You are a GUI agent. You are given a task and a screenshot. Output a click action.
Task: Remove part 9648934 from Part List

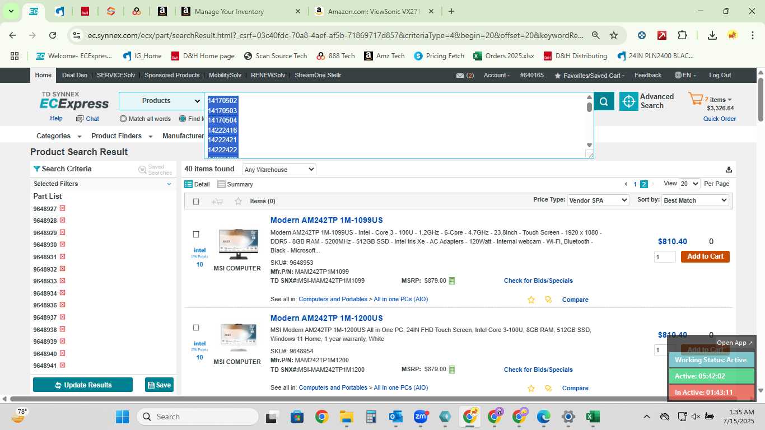(x=62, y=293)
